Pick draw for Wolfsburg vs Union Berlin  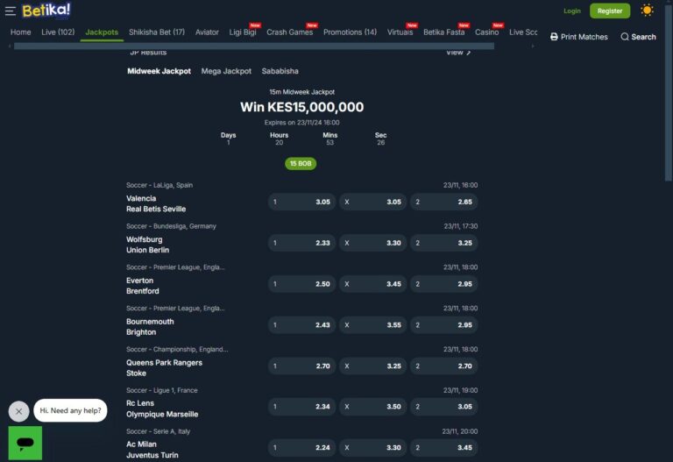[373, 243]
